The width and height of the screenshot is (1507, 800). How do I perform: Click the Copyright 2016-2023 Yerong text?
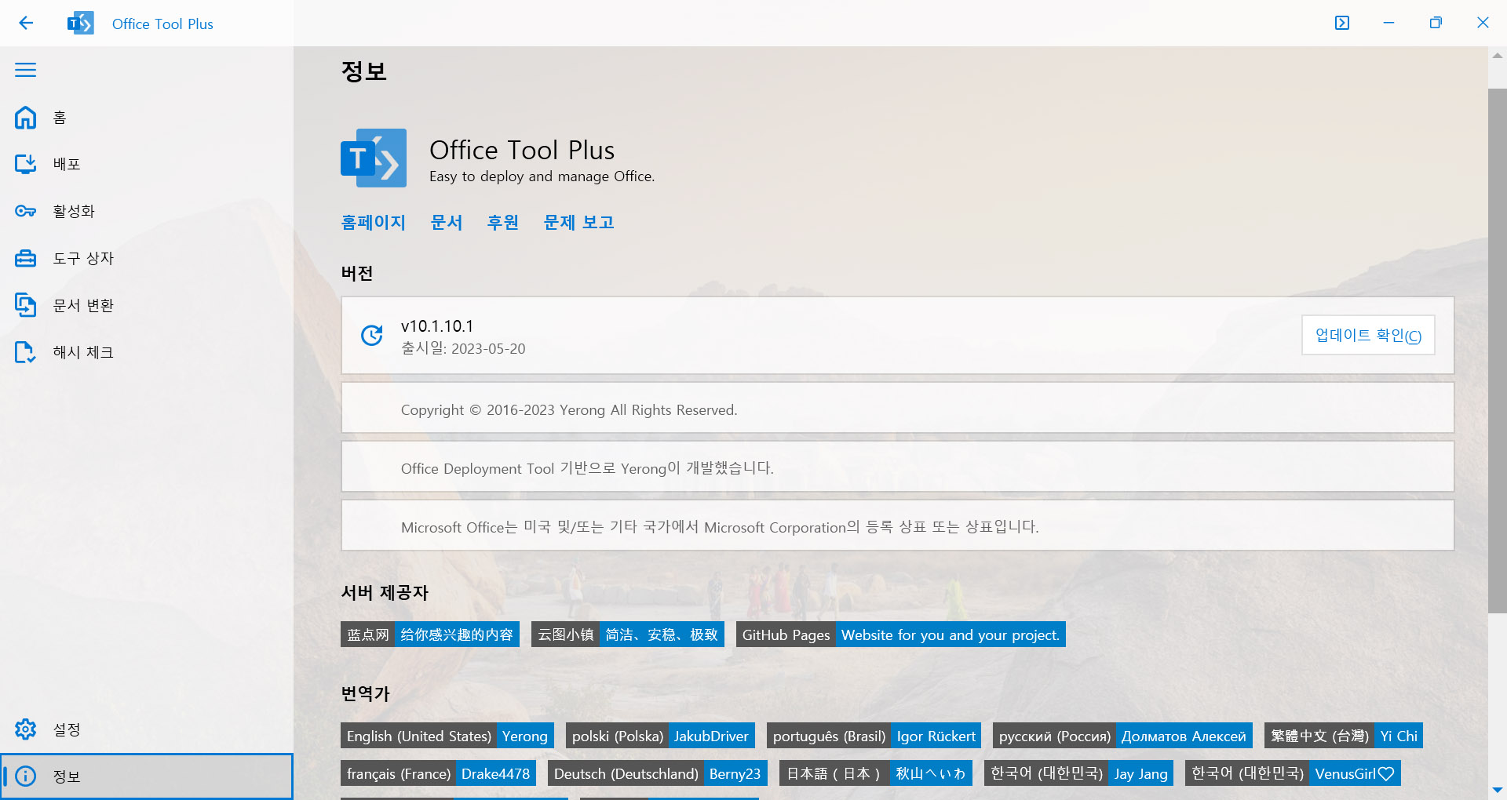coord(569,410)
